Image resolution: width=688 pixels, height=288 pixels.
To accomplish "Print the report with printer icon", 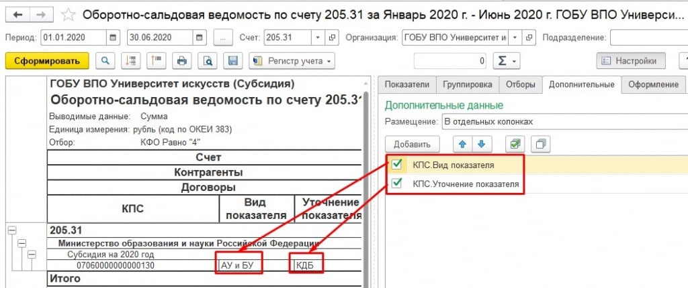I will pos(181,60).
